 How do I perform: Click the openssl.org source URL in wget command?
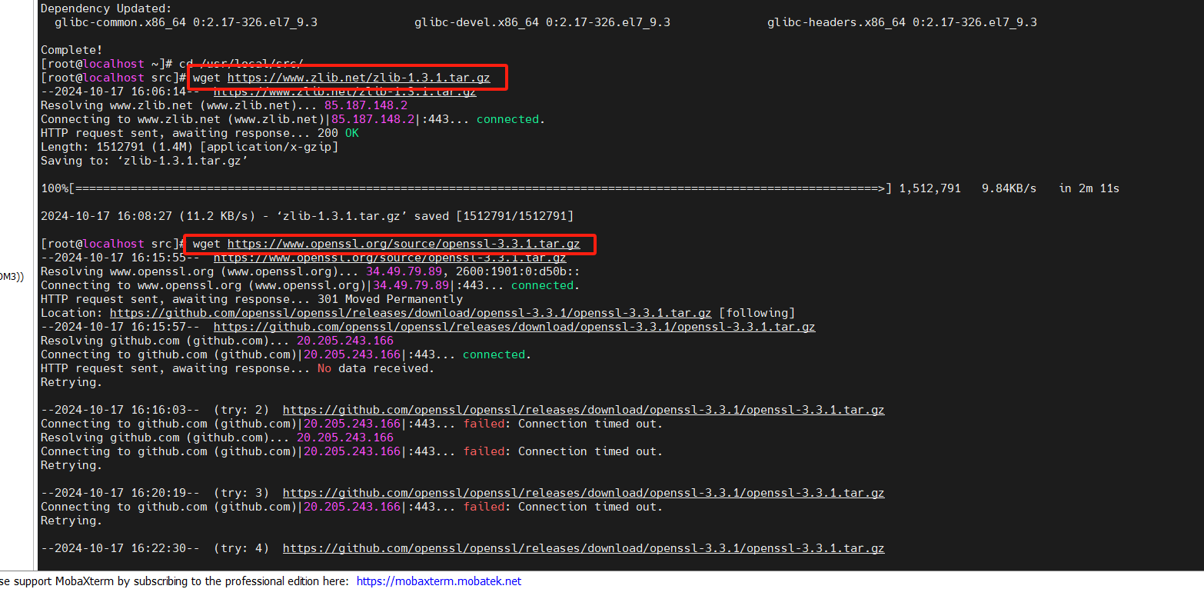(x=404, y=244)
